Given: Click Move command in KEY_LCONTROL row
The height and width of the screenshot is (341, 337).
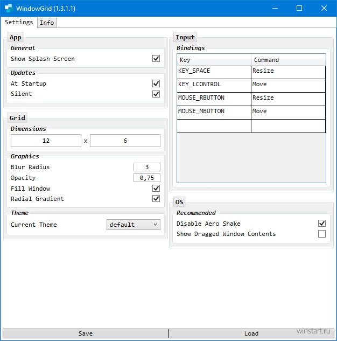Looking at the screenshot, I should click(x=289, y=86).
